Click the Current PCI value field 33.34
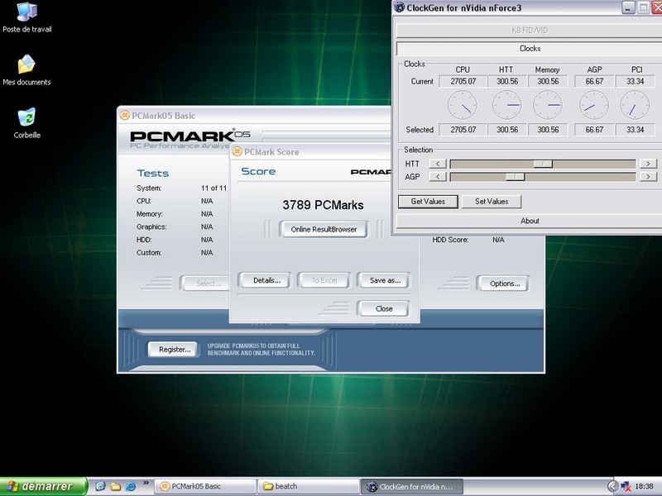The width and height of the screenshot is (662, 496). (635, 81)
